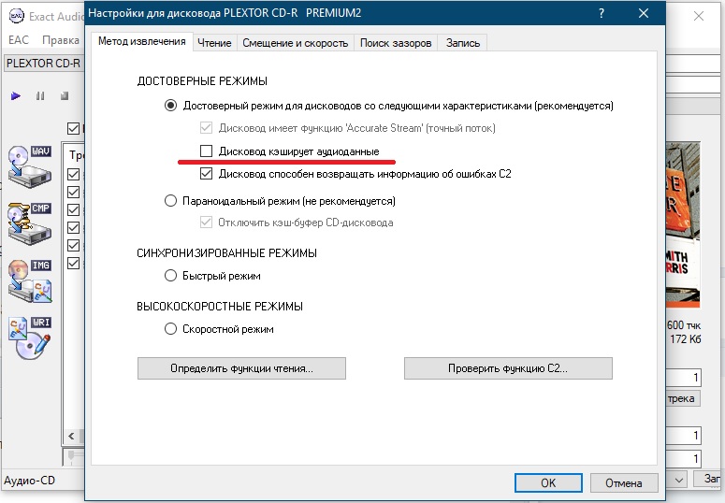Select Параноидальный режим radio button
725x503 pixels.
coord(170,201)
